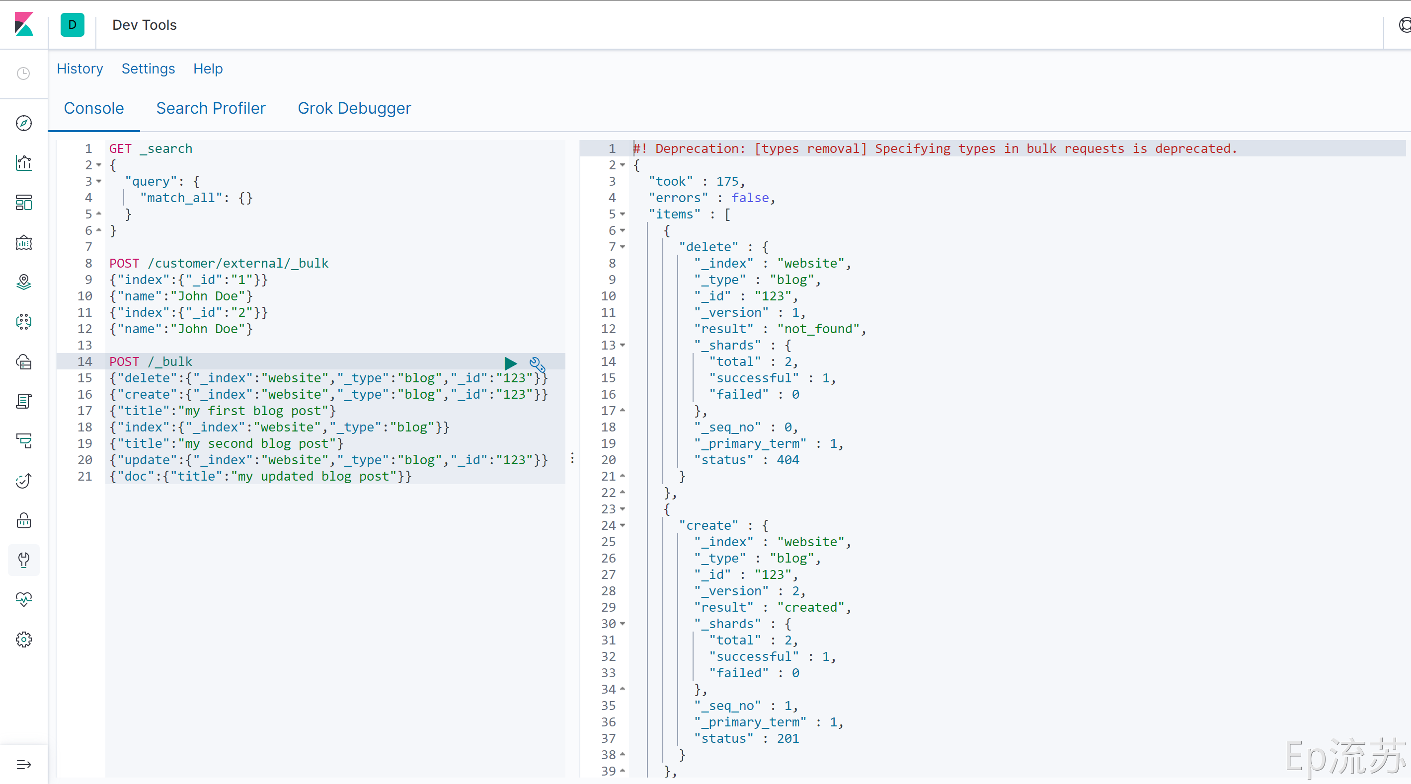1411x784 pixels.
Task: Toggle fold arrow at response line 23
Action: click(622, 508)
